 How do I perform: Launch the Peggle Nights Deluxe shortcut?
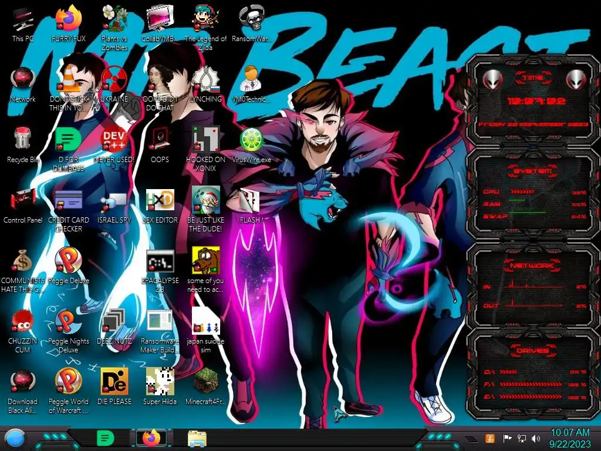click(69, 331)
